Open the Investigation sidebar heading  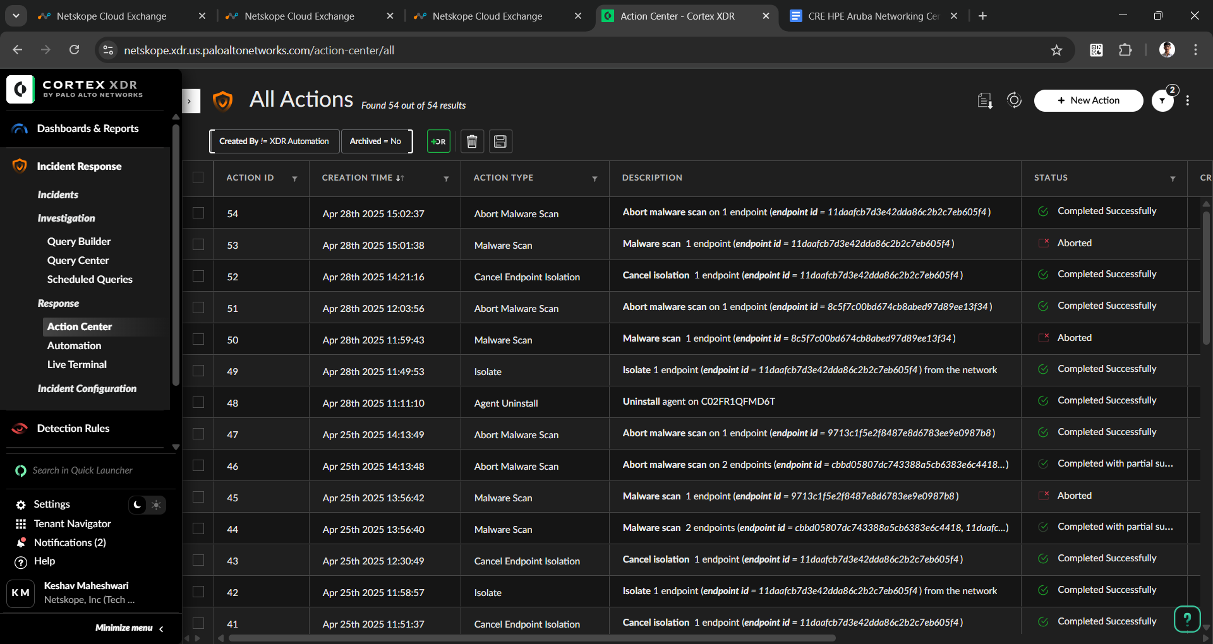point(66,218)
